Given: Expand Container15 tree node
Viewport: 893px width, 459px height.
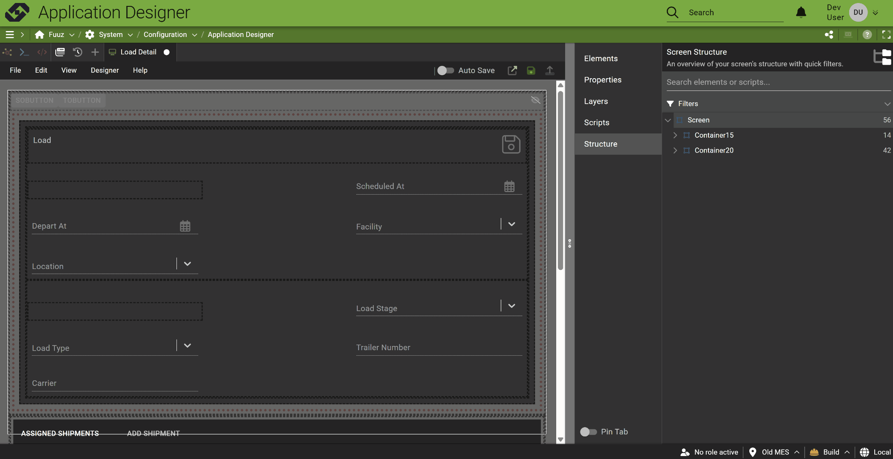Looking at the screenshot, I should coord(675,135).
